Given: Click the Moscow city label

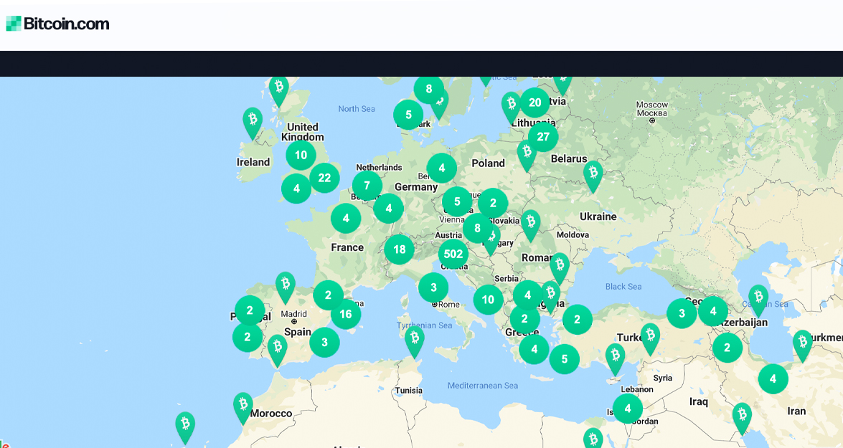Looking at the screenshot, I should pos(651,109).
